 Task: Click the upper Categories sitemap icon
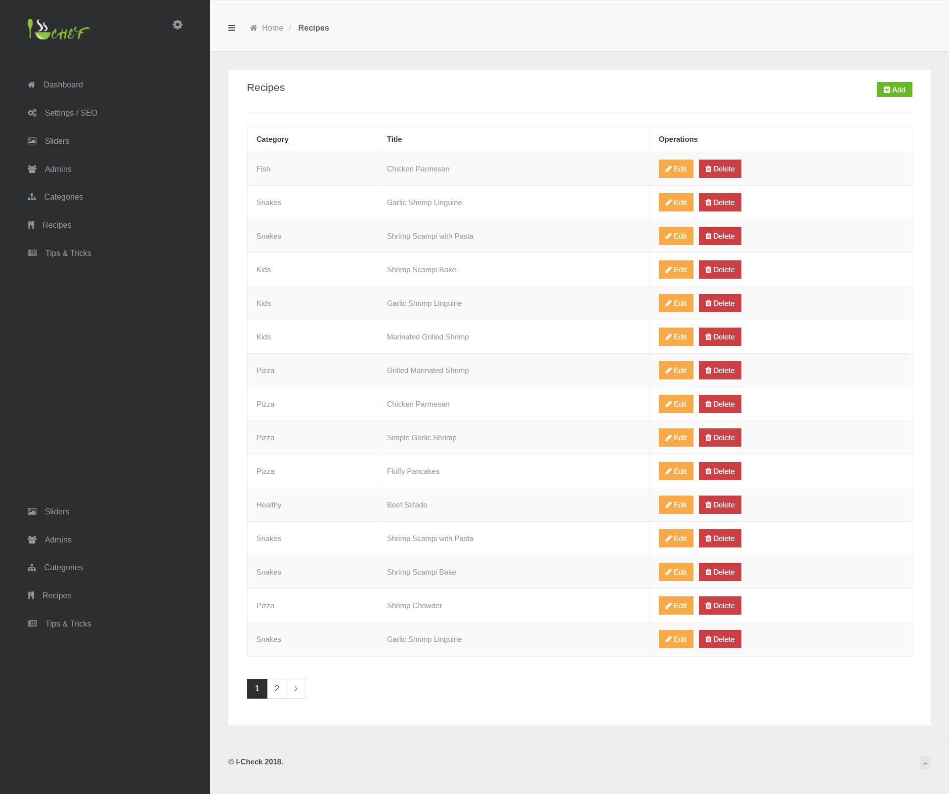pos(32,197)
